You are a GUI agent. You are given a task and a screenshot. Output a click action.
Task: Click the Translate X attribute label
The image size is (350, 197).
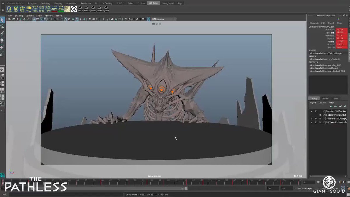click(330, 29)
